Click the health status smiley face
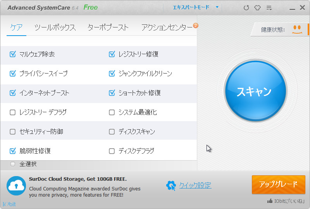This screenshot has width=310, height=209. click(297, 29)
